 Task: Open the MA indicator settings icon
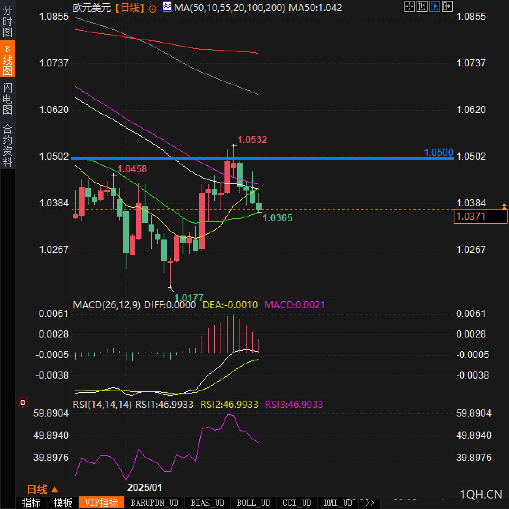167,7
